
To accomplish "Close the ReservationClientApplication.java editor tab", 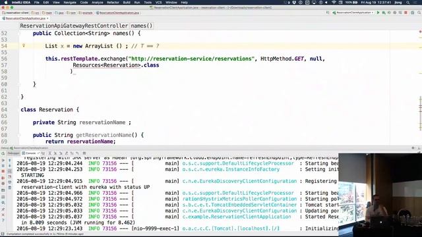I will tap(47, 18).
